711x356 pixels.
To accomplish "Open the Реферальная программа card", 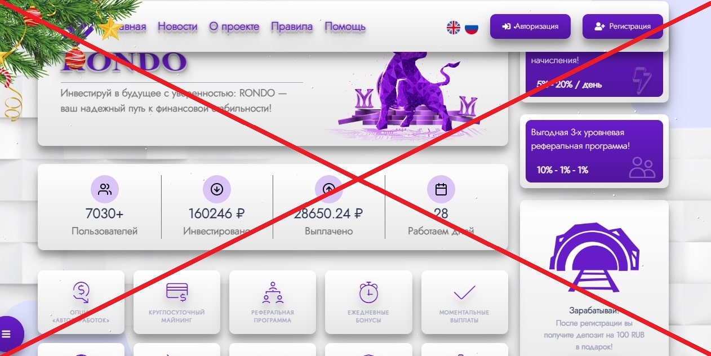I will point(273,302).
